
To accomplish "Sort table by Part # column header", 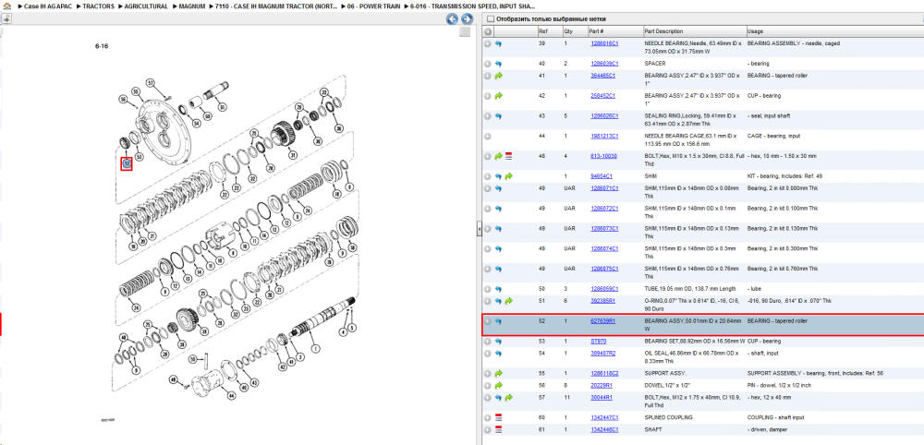I will point(614,31).
